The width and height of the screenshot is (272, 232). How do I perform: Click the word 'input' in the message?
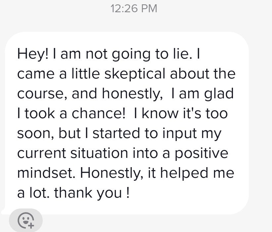pyautogui.click(x=179, y=134)
